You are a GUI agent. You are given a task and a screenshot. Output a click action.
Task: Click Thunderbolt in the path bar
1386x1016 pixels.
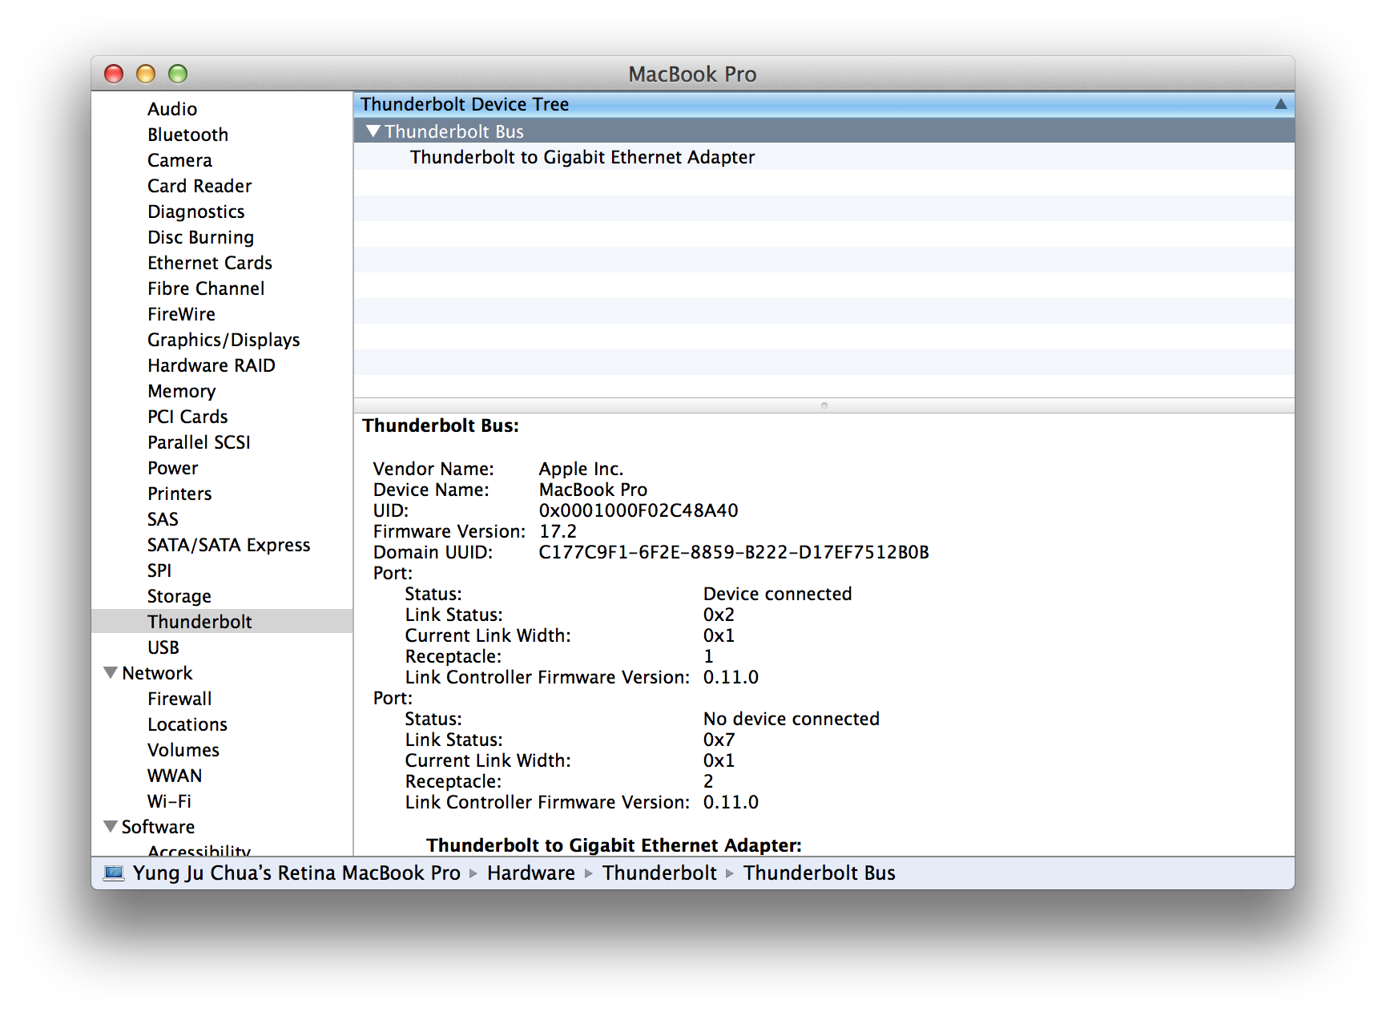tap(659, 873)
